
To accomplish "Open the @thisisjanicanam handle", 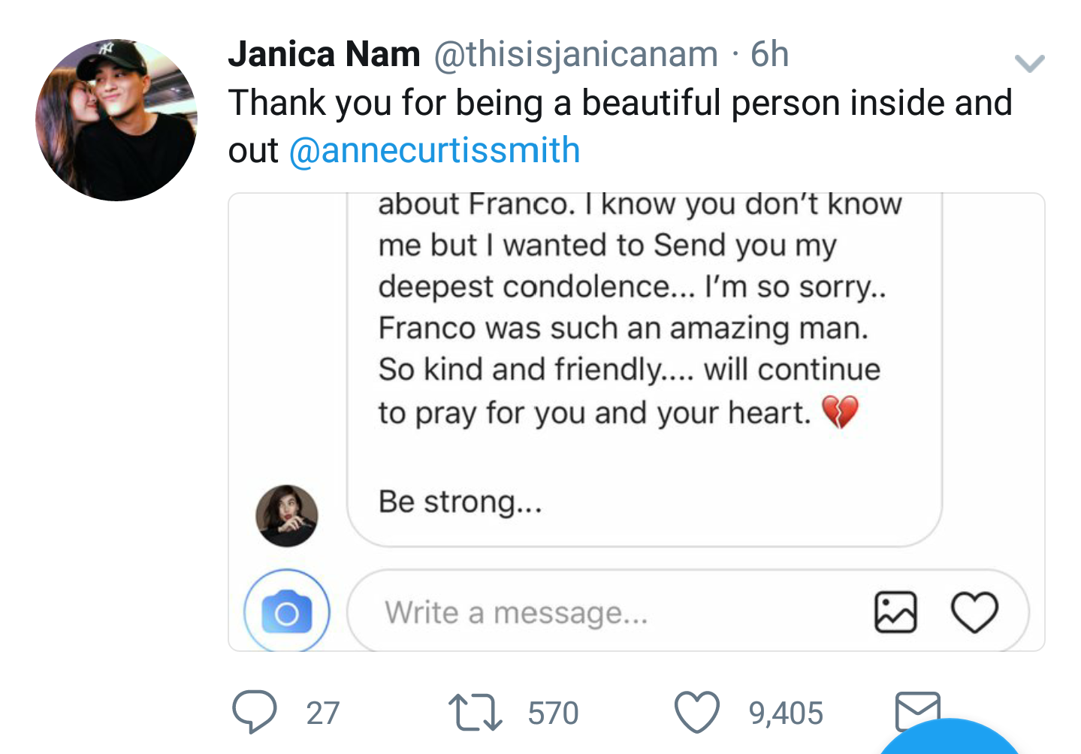I will 576,55.
